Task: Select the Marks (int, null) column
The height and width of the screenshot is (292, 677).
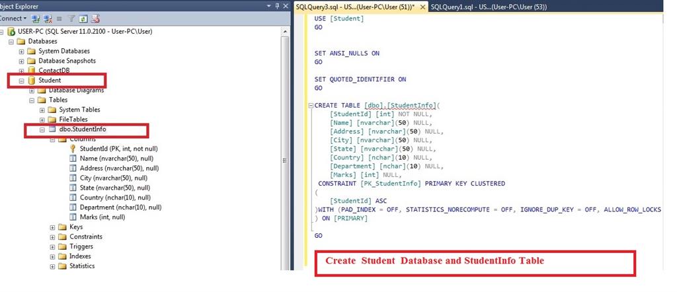Action: pyautogui.click(x=102, y=217)
